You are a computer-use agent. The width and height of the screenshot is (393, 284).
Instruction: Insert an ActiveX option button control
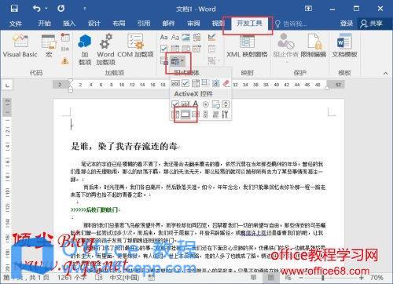click(206, 104)
